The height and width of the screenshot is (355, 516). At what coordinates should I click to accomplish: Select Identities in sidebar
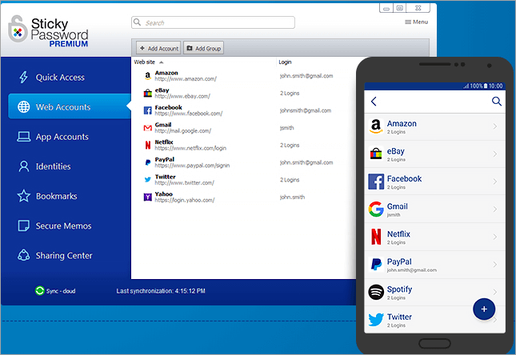point(53,166)
